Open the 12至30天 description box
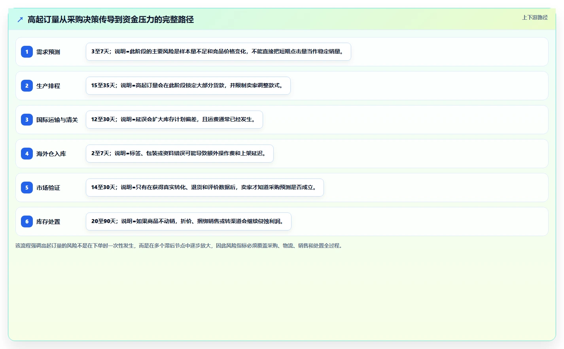This screenshot has height=349, width=564. pyautogui.click(x=174, y=120)
